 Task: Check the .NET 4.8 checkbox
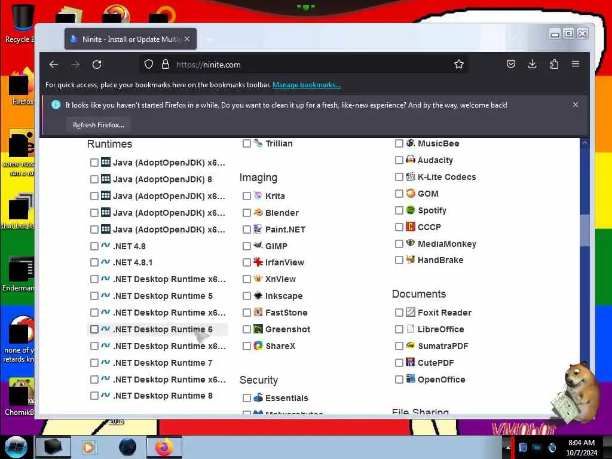click(94, 246)
